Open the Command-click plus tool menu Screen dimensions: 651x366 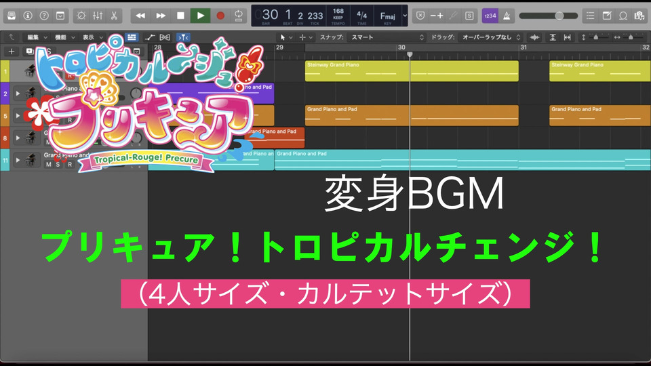[306, 37]
